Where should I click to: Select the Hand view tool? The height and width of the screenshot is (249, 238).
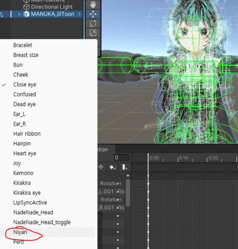click(x=93, y=5)
